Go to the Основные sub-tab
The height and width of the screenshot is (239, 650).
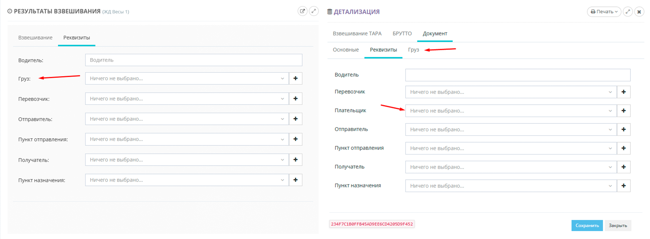[x=346, y=50]
